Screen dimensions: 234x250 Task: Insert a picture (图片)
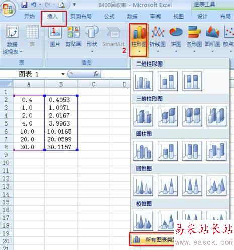55,37
